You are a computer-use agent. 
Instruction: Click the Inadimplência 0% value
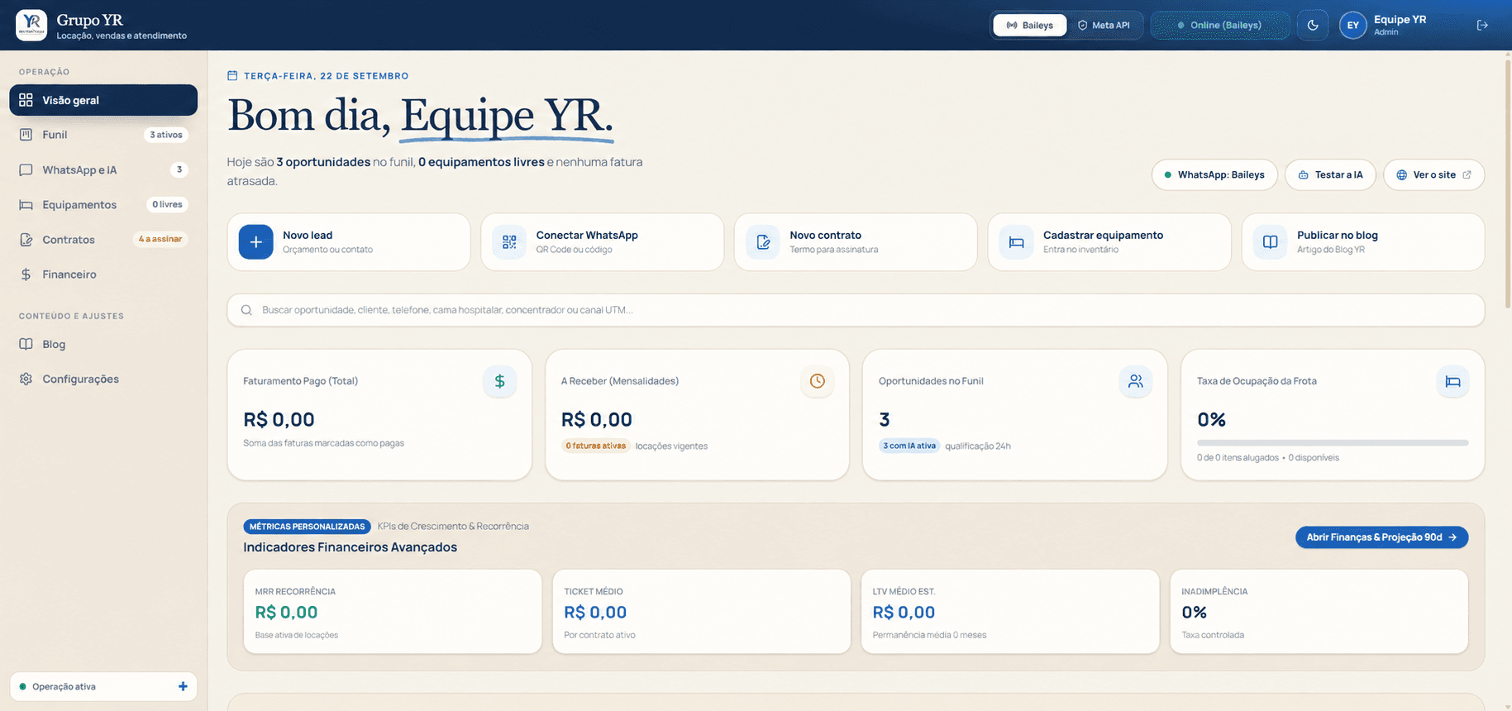1194,613
